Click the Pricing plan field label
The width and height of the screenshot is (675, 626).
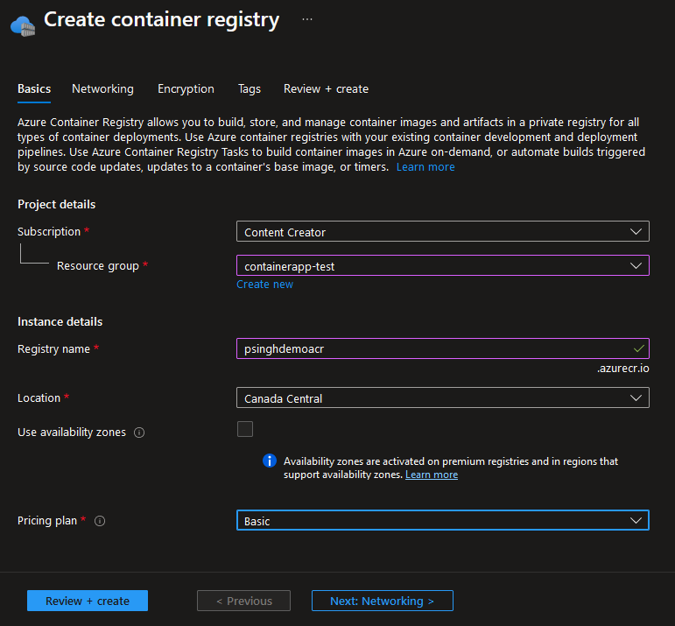[x=47, y=521]
